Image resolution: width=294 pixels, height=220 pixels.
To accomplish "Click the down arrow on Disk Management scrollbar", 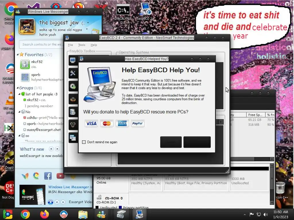I will click(272, 203).
